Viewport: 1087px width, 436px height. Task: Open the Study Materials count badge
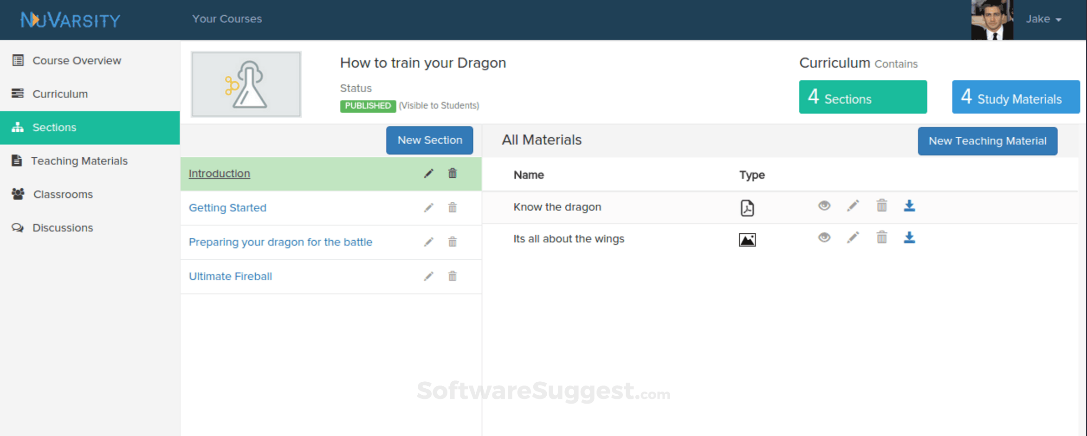[1016, 96]
